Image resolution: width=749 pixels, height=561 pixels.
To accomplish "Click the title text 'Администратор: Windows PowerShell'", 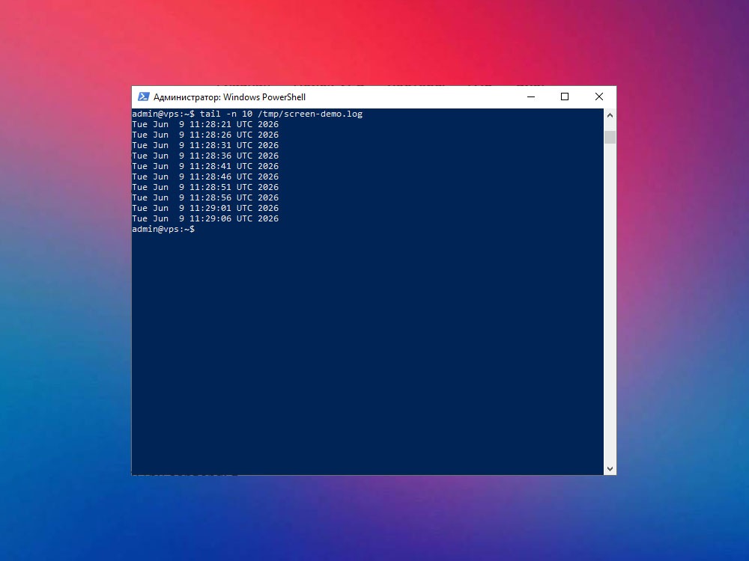I will tap(229, 97).
